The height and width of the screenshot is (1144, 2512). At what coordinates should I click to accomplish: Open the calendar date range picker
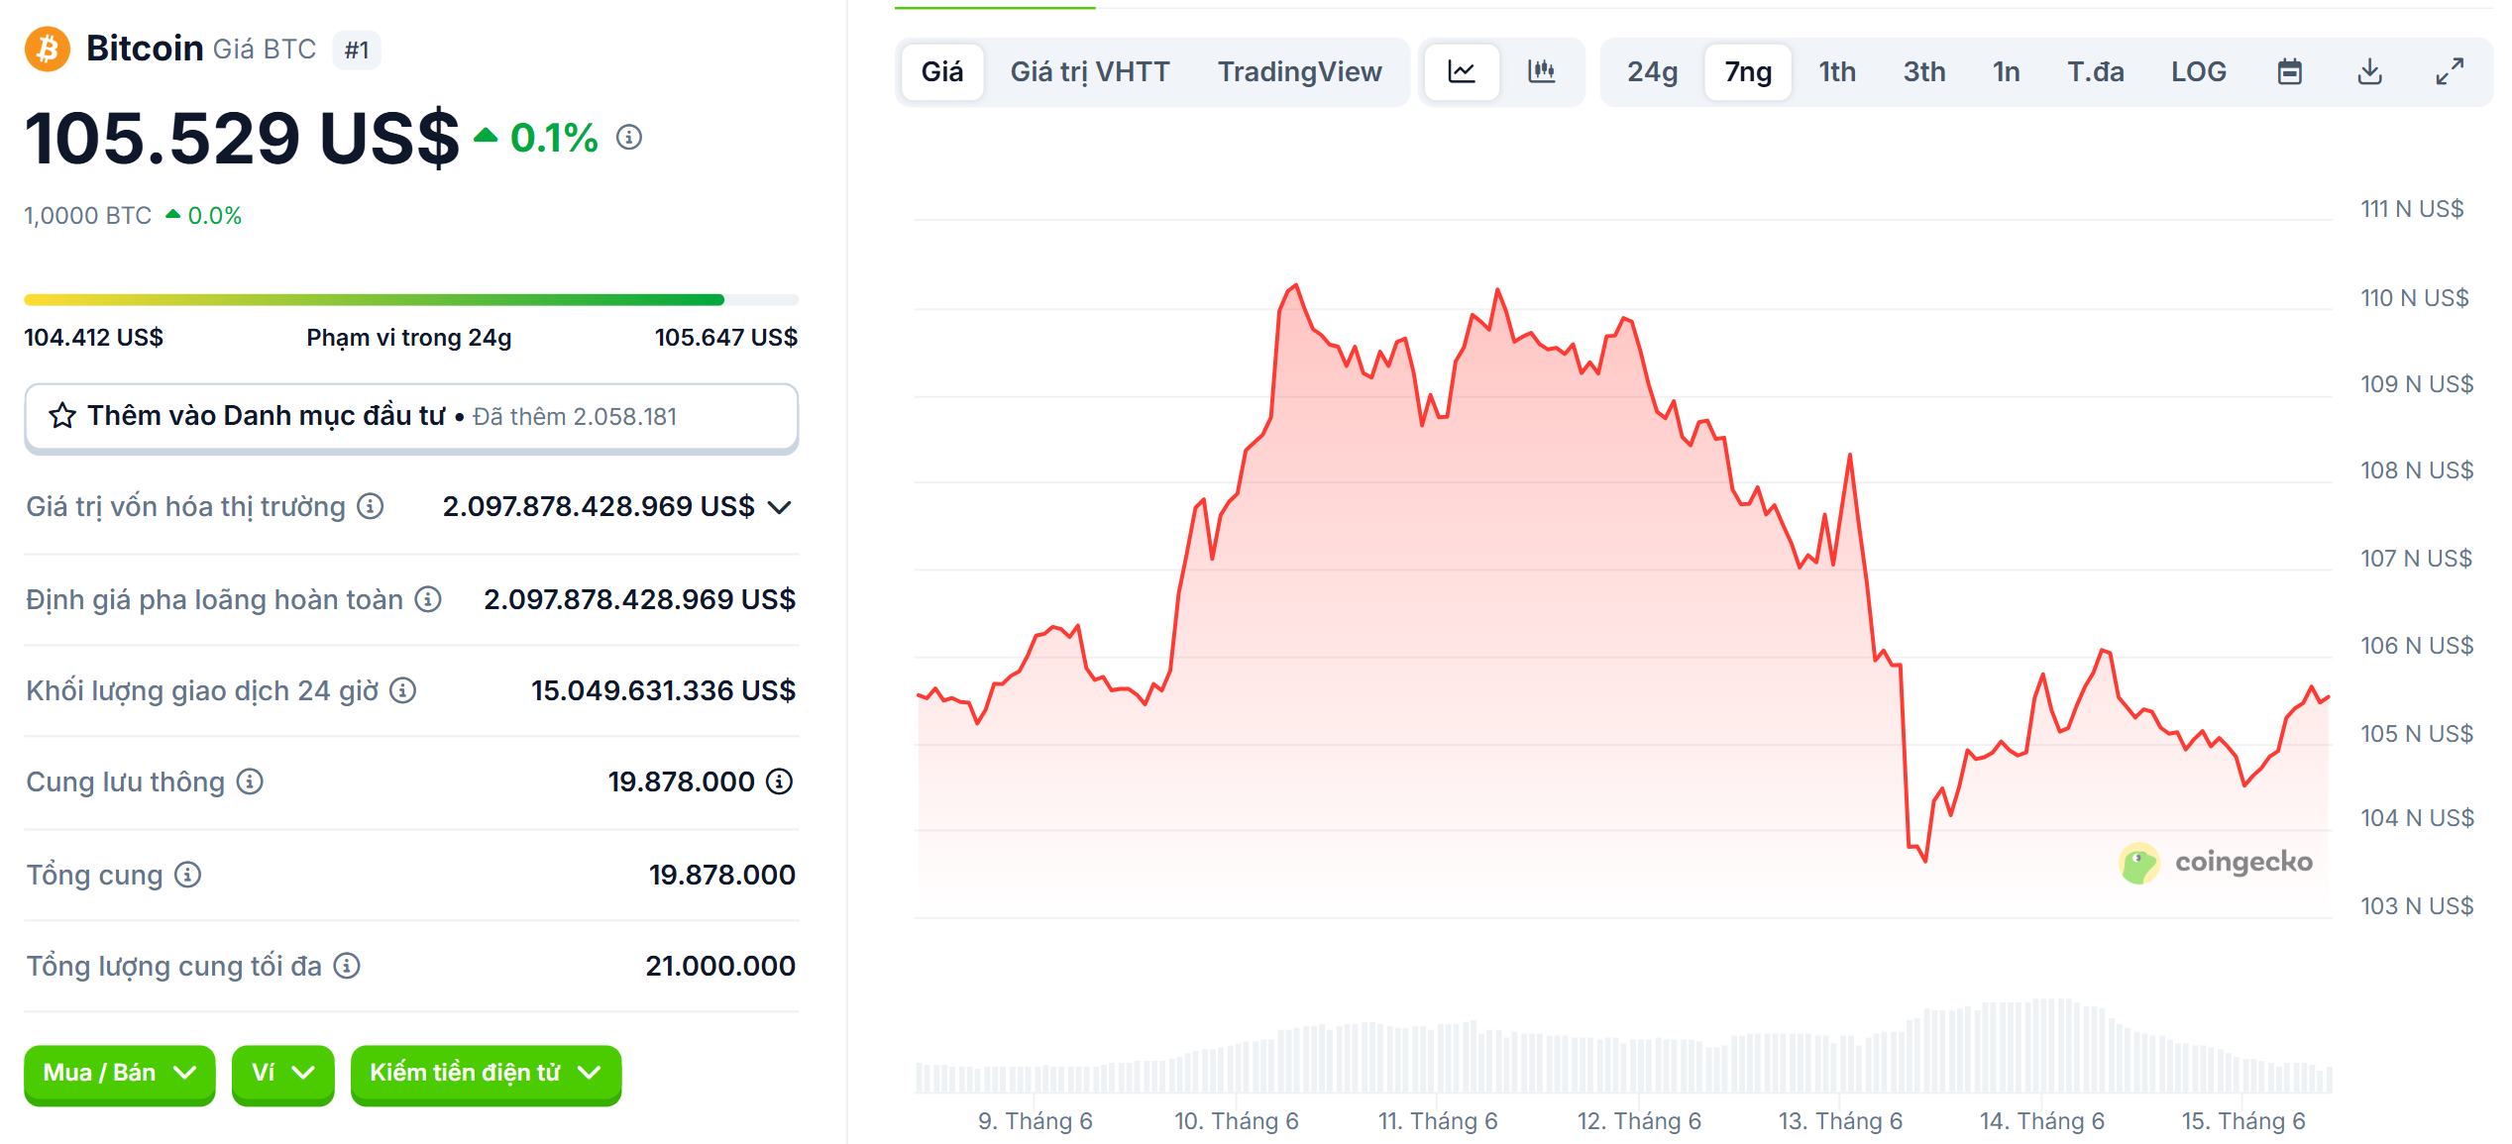point(2290,71)
